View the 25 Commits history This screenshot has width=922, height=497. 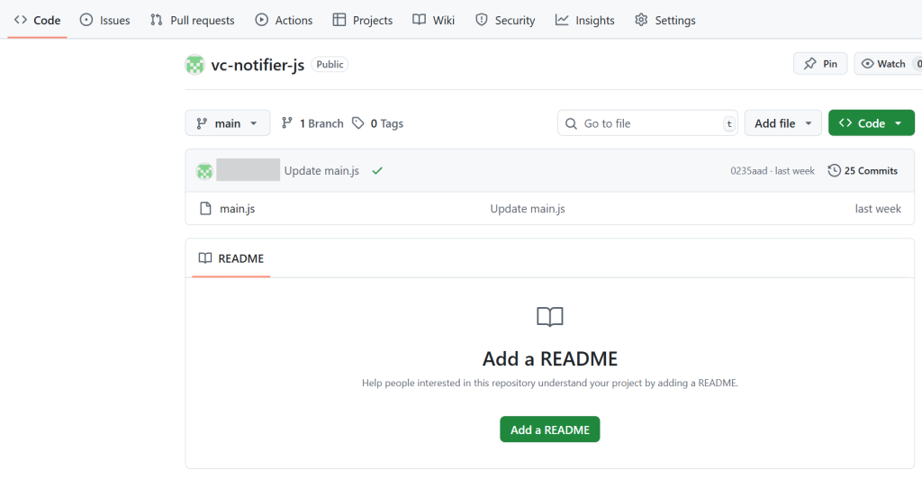[863, 170]
